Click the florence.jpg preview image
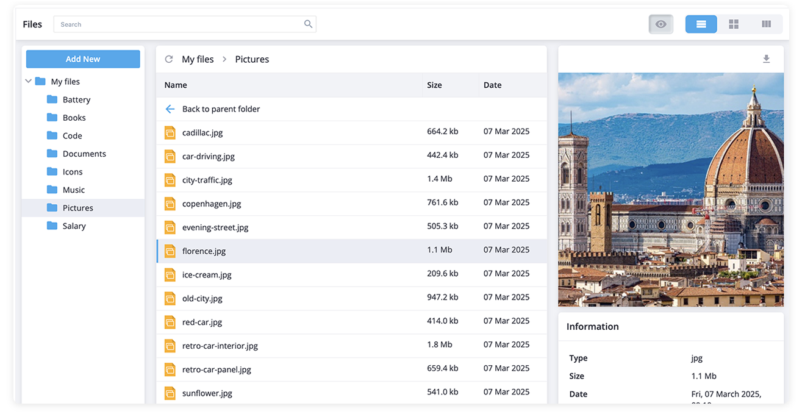Image resolution: width=805 pixels, height=417 pixels. tap(671, 189)
